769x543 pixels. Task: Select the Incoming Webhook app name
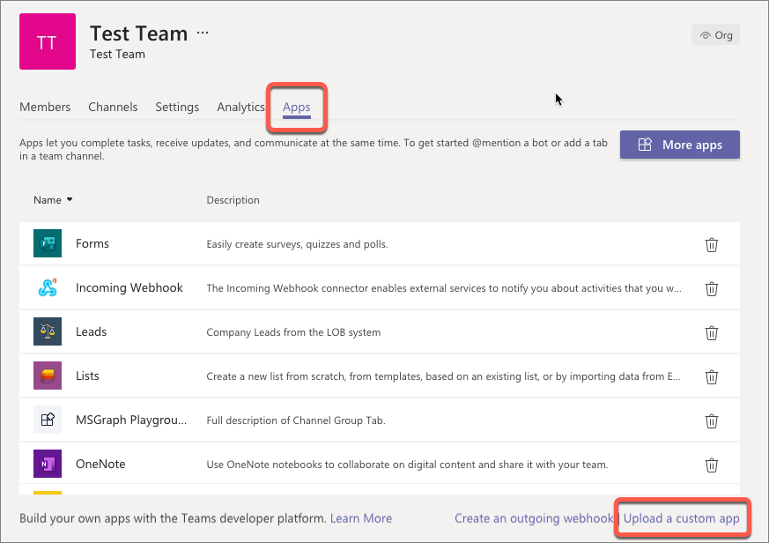129,287
